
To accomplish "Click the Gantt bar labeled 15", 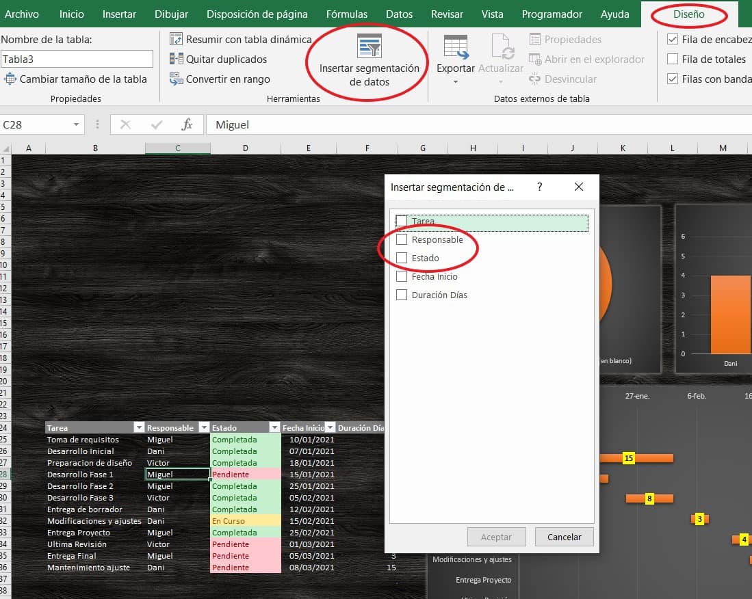I will pyautogui.click(x=636, y=458).
